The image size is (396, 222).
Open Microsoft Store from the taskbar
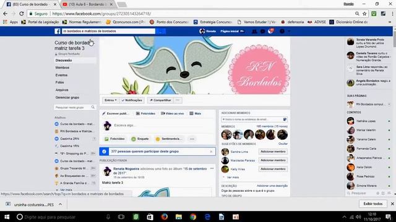[150, 216]
